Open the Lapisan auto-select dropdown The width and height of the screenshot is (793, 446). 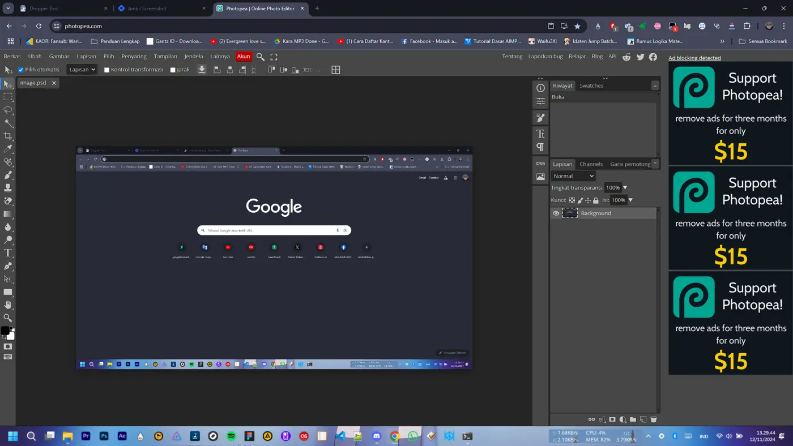click(82, 70)
